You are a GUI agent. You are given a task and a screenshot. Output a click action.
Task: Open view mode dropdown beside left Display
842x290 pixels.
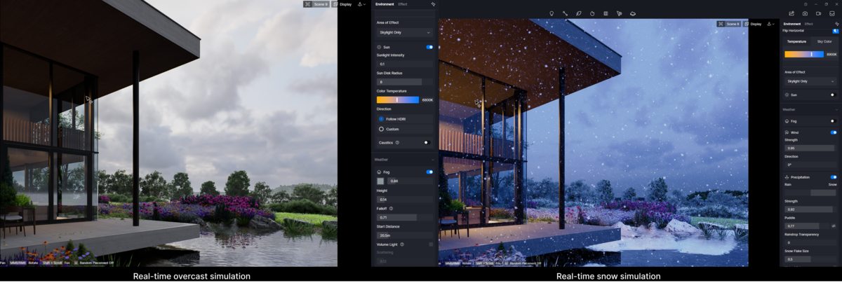click(x=362, y=4)
